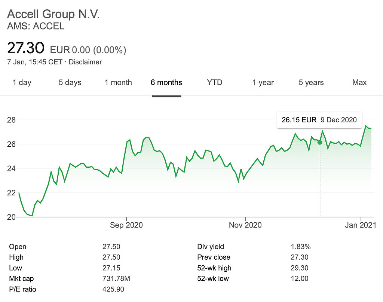Click the green data point on chart

320,142
